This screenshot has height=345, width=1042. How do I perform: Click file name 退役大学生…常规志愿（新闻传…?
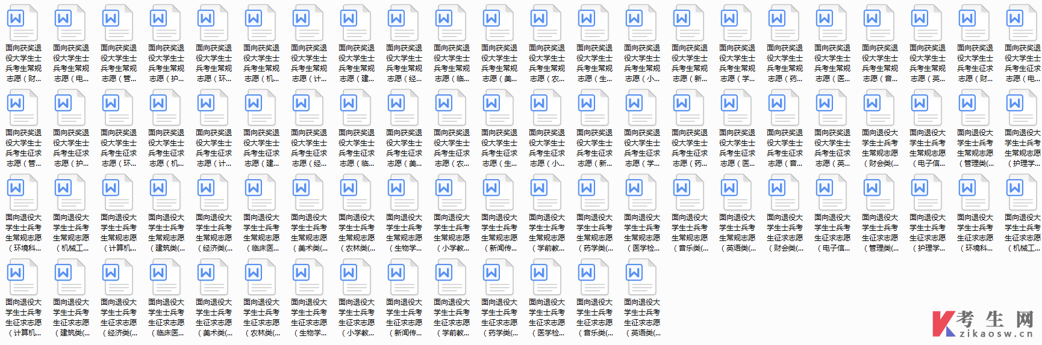499,233
